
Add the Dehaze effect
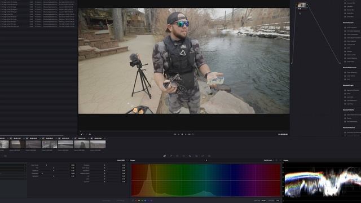(x=350, y=51)
